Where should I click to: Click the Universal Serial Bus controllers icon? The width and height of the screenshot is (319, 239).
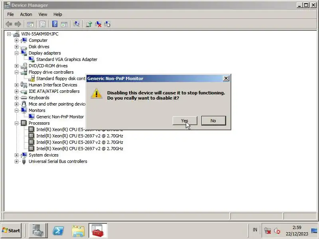(24, 161)
